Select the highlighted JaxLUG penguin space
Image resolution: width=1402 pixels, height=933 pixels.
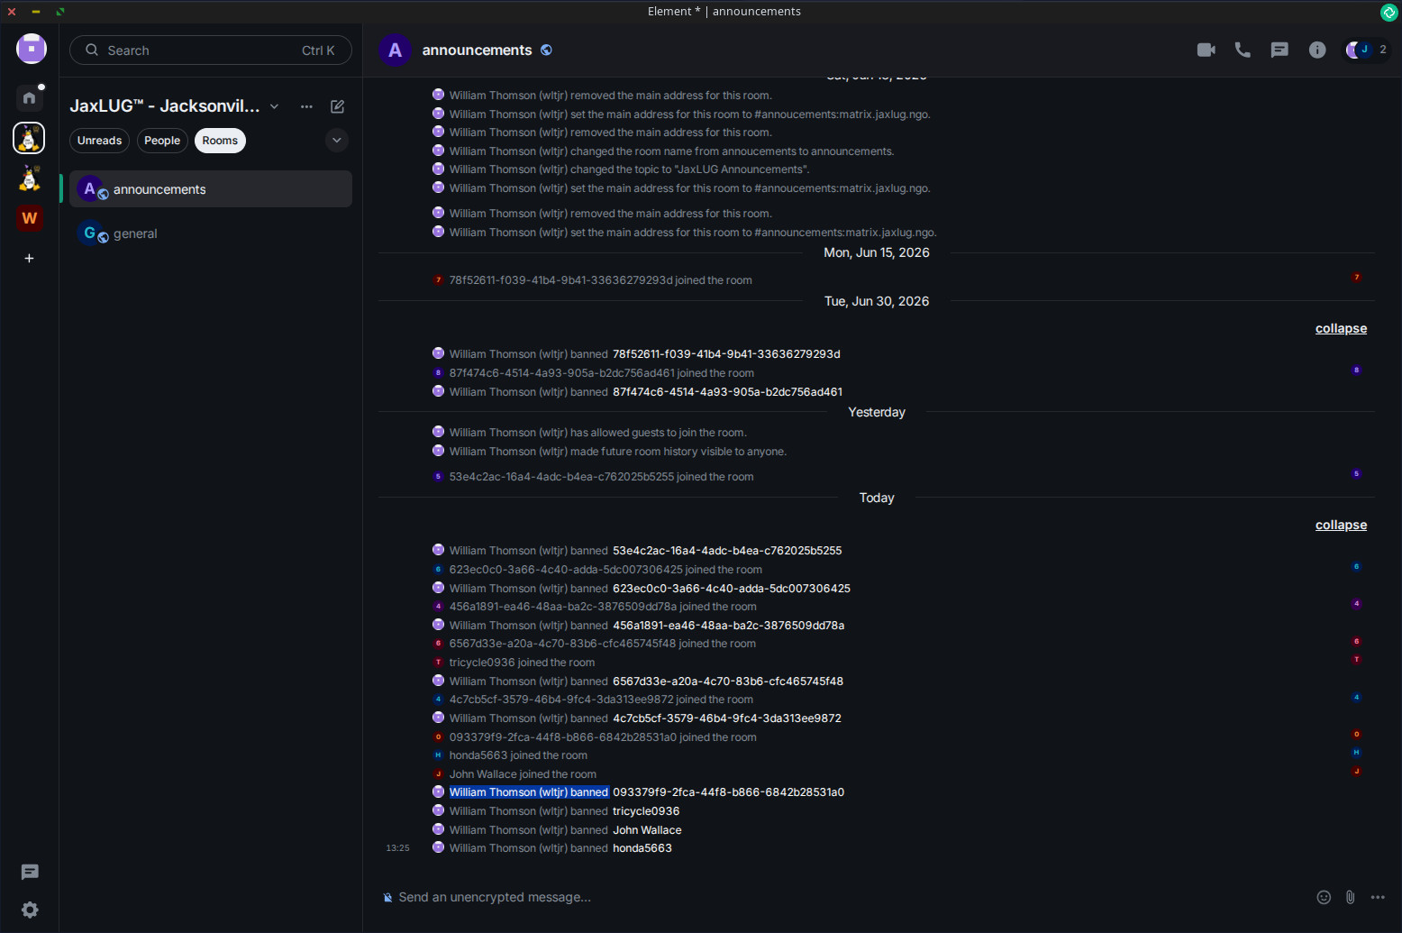pyautogui.click(x=29, y=138)
